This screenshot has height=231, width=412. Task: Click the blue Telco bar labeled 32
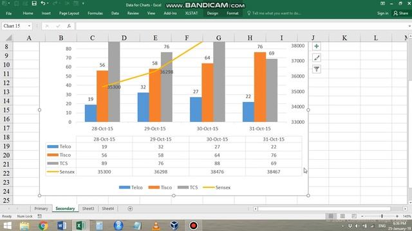(x=143, y=107)
